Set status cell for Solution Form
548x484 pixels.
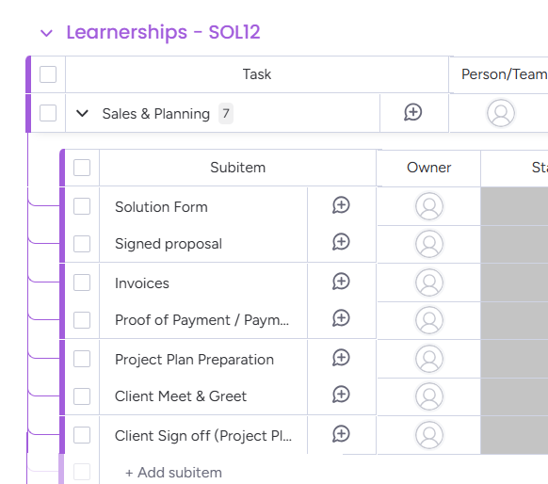[x=514, y=206]
